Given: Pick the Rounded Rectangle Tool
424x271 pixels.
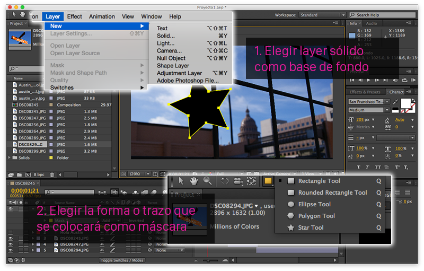Looking at the screenshot, I should (332, 193).
